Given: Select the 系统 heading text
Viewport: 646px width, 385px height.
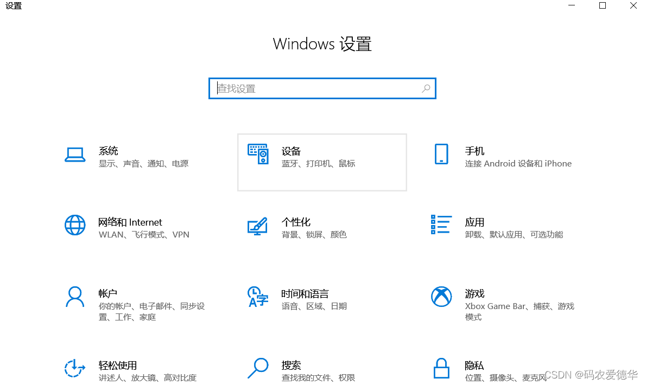Looking at the screenshot, I should click(x=109, y=151).
